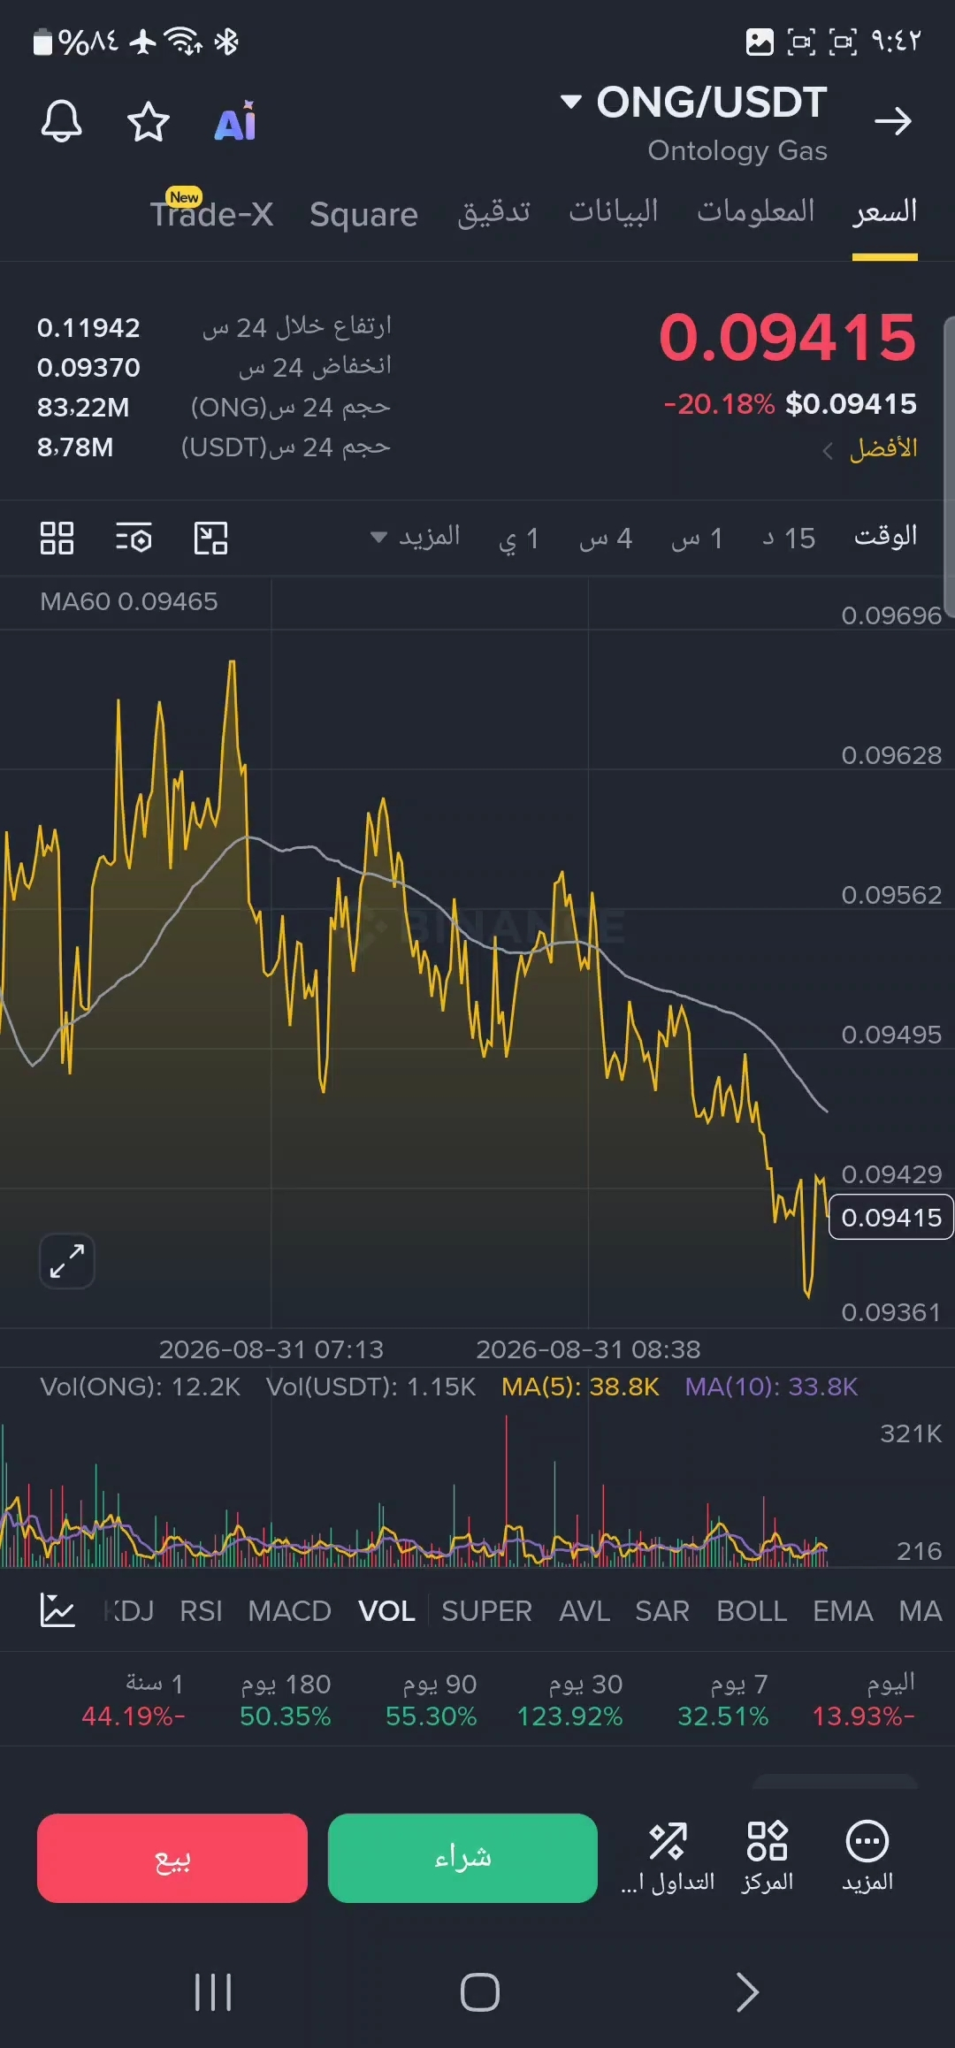Open ONG/USDT pair selector dropdown

coord(694,103)
